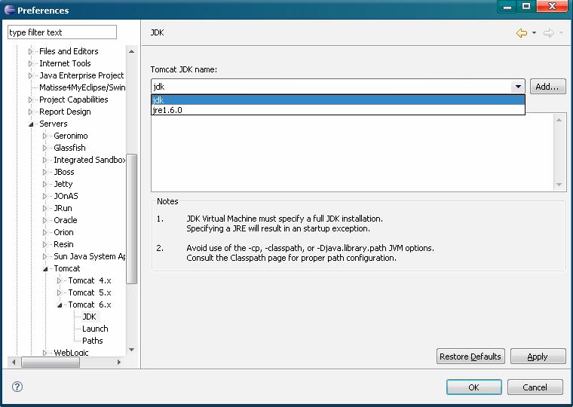Expand Java Enterprise Project node
The width and height of the screenshot is (573, 407).
(x=30, y=75)
